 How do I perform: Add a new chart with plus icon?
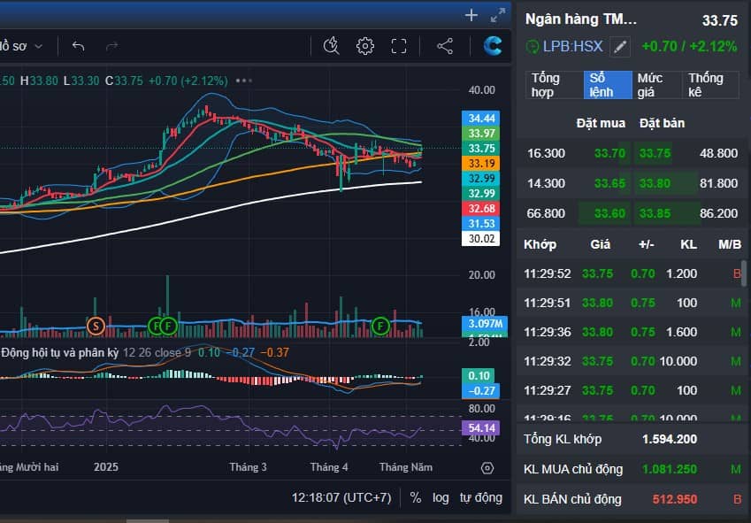pyautogui.click(x=471, y=15)
